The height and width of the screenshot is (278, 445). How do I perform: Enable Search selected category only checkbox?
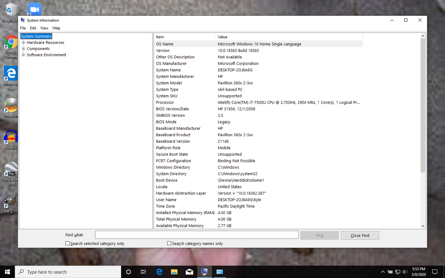point(67,244)
